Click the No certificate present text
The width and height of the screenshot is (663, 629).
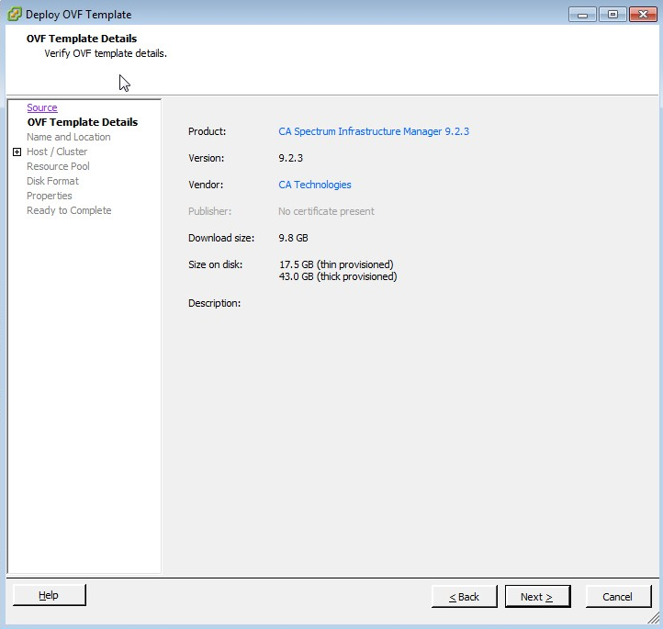click(326, 211)
